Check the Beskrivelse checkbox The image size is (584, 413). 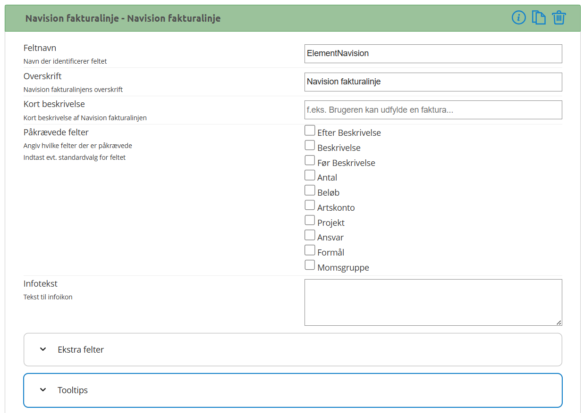coord(310,145)
